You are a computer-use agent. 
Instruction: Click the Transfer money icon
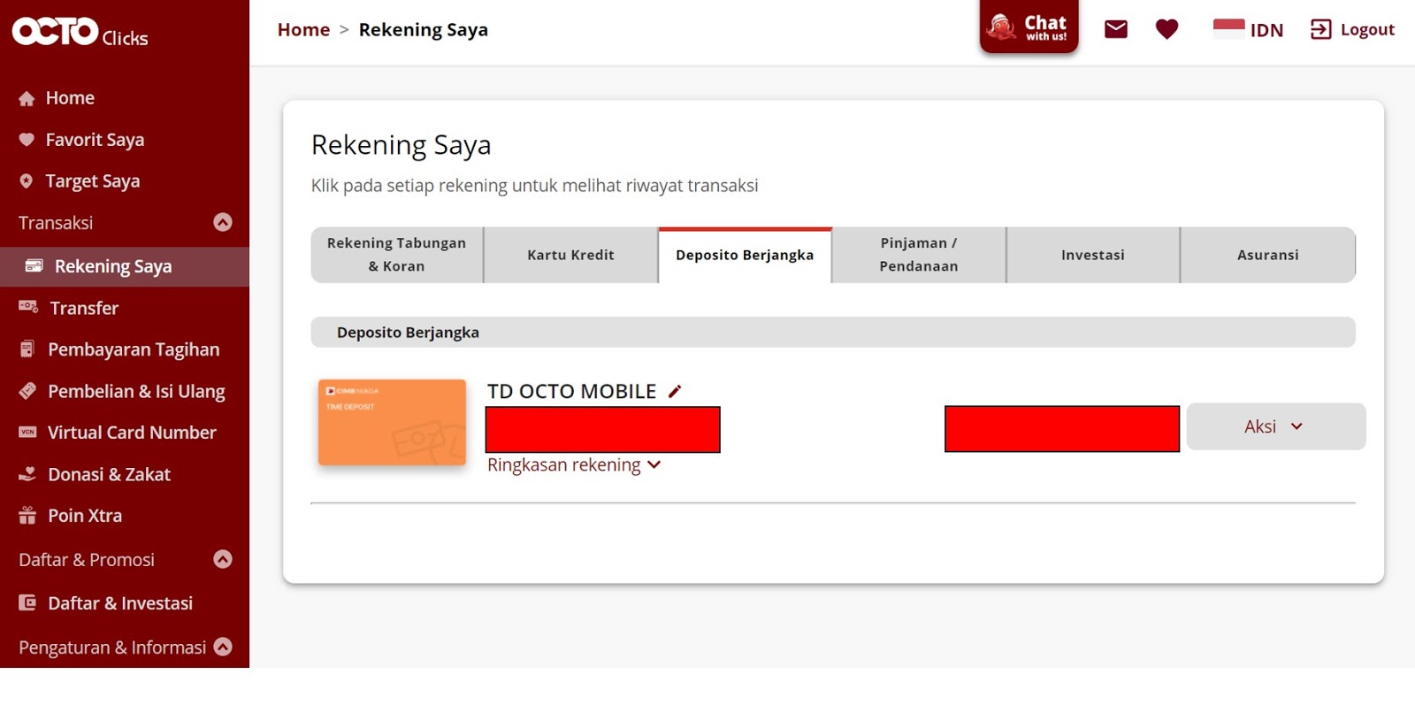28,308
